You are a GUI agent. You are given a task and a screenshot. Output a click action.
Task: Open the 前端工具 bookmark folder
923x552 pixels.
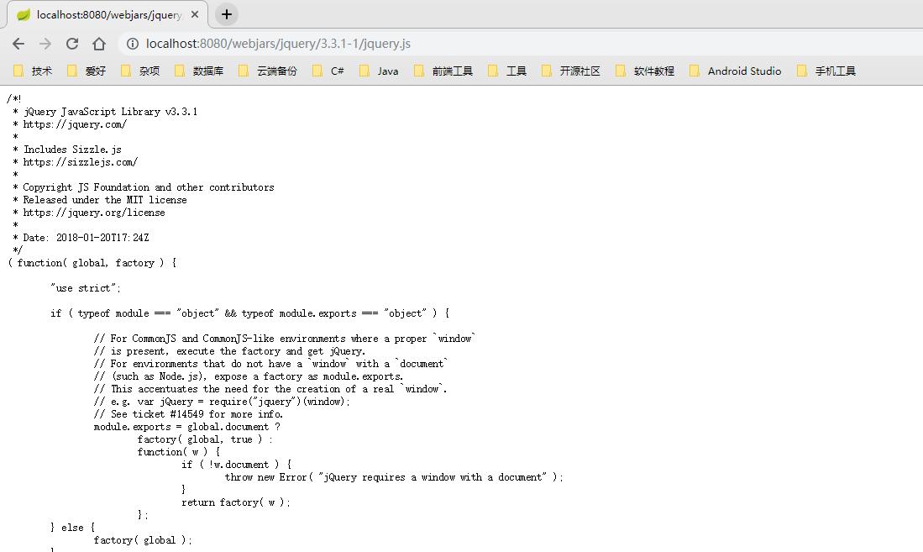[443, 71]
